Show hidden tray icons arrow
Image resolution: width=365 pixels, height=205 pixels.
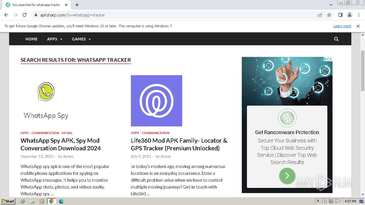tap(318, 201)
